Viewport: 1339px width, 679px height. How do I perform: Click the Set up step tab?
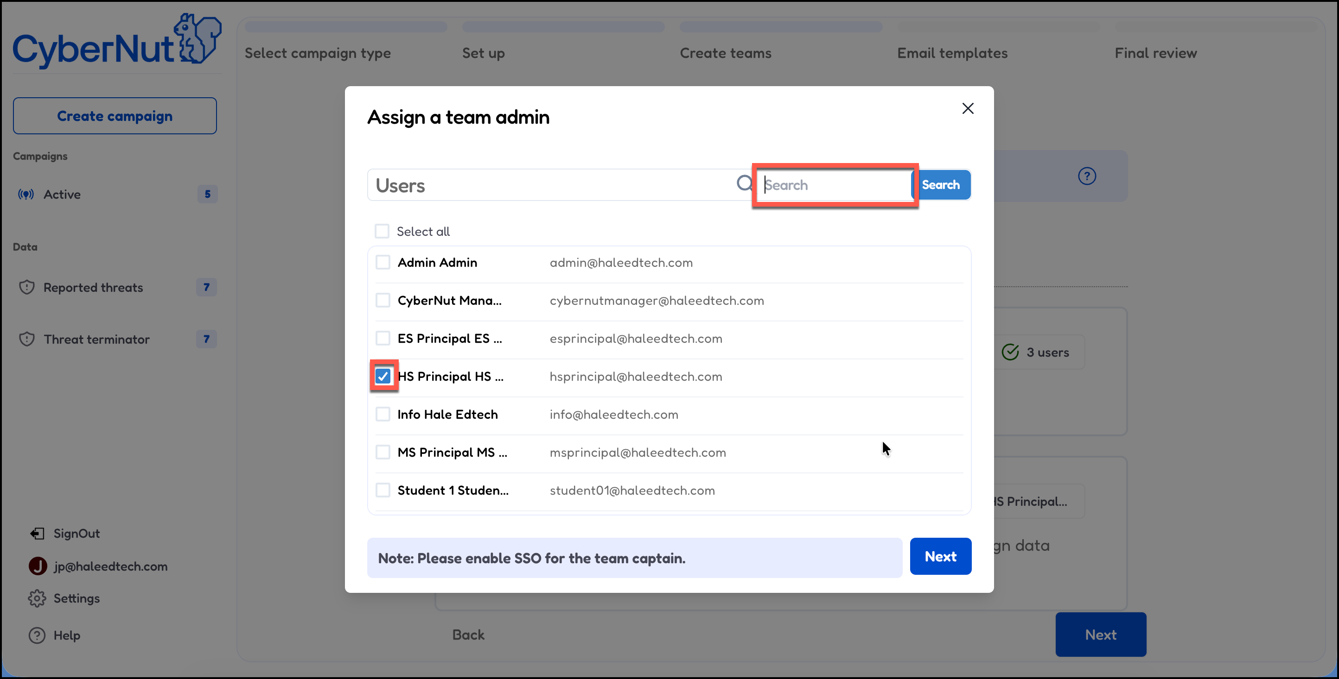(x=483, y=53)
